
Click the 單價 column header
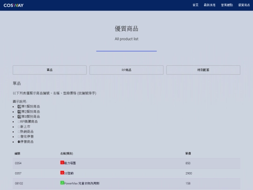click(188, 153)
